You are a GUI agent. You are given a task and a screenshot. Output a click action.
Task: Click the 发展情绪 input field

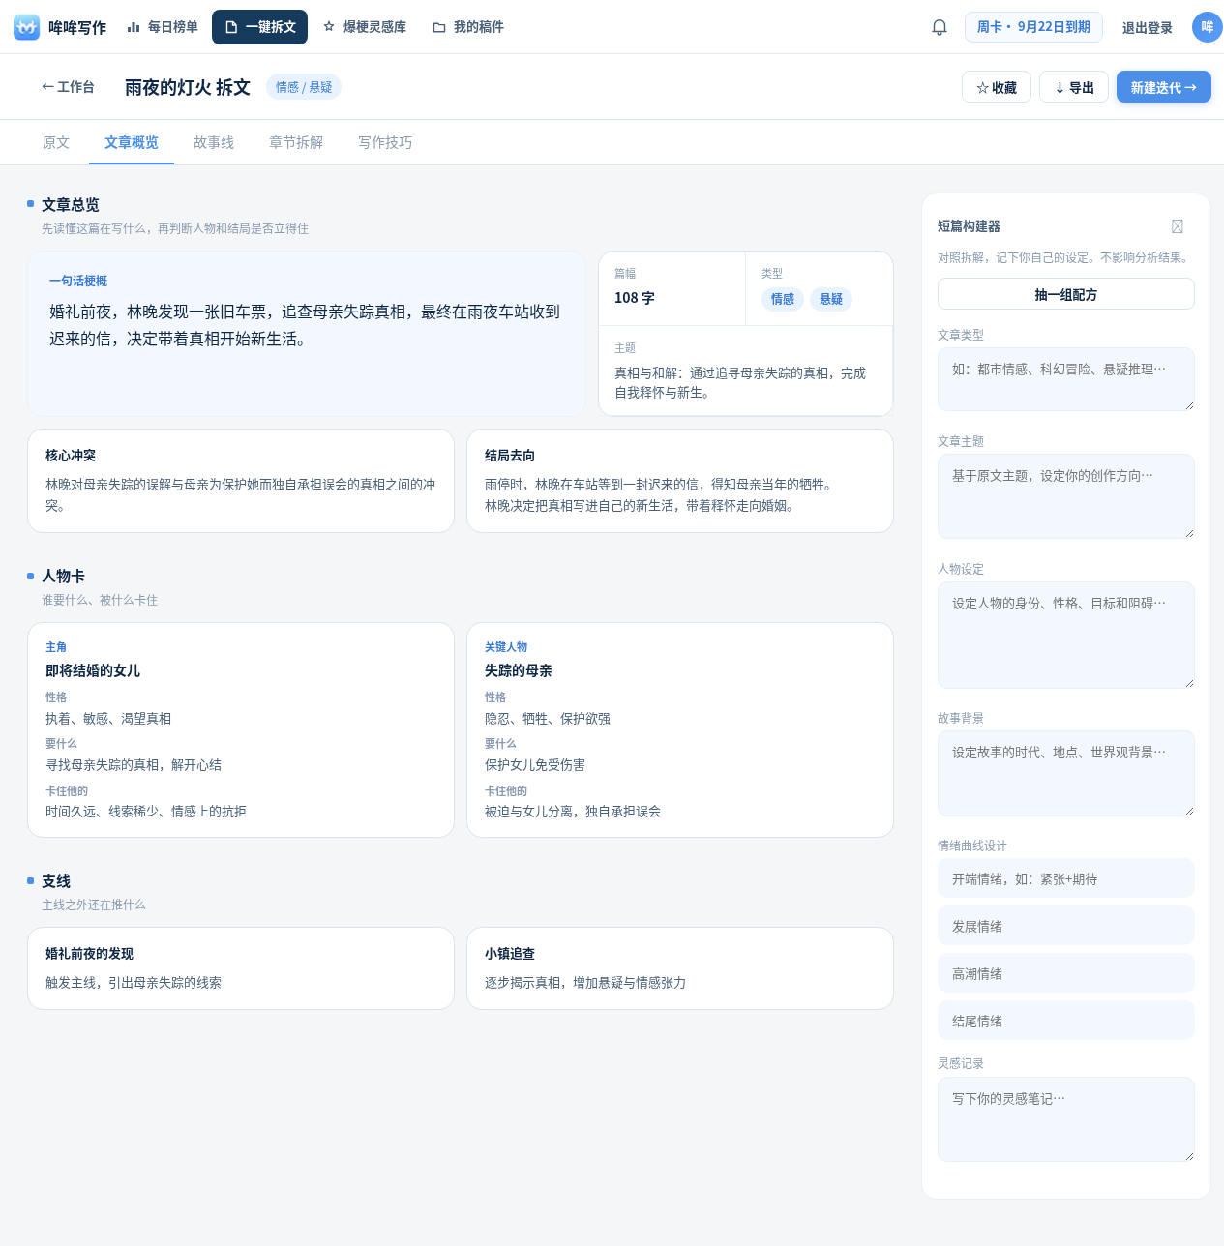(x=1066, y=926)
